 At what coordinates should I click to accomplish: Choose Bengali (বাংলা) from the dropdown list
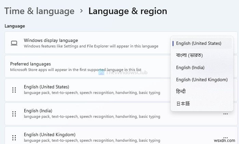(189, 55)
